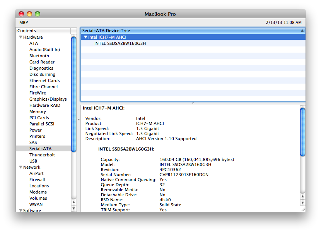Click the details pane scrollbar thumb
Screen dimensions: 321x233
pyautogui.click(x=302, y=132)
